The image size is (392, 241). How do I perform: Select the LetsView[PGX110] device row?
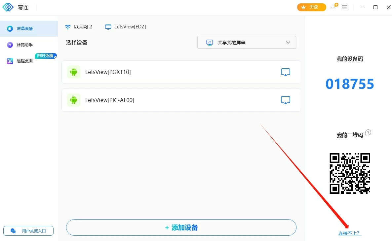[x=181, y=72]
